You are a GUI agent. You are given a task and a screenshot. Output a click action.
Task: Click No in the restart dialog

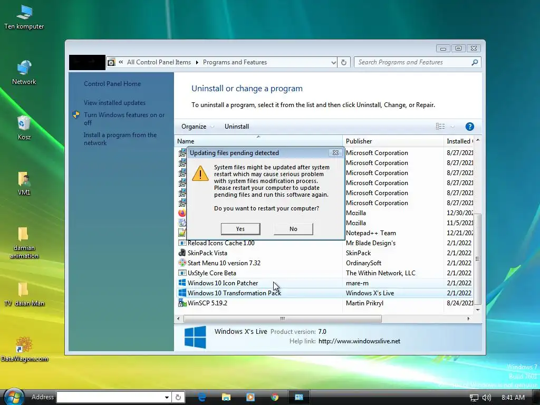[x=293, y=229]
